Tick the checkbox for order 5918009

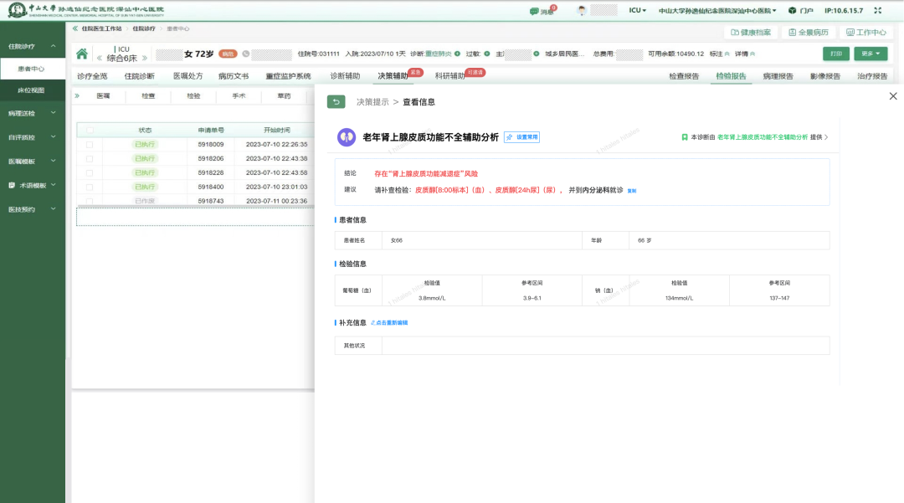click(90, 144)
